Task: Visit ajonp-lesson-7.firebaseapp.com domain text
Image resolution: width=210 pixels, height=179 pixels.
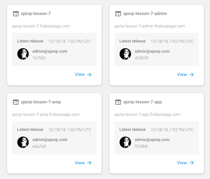Action: coord(41,26)
